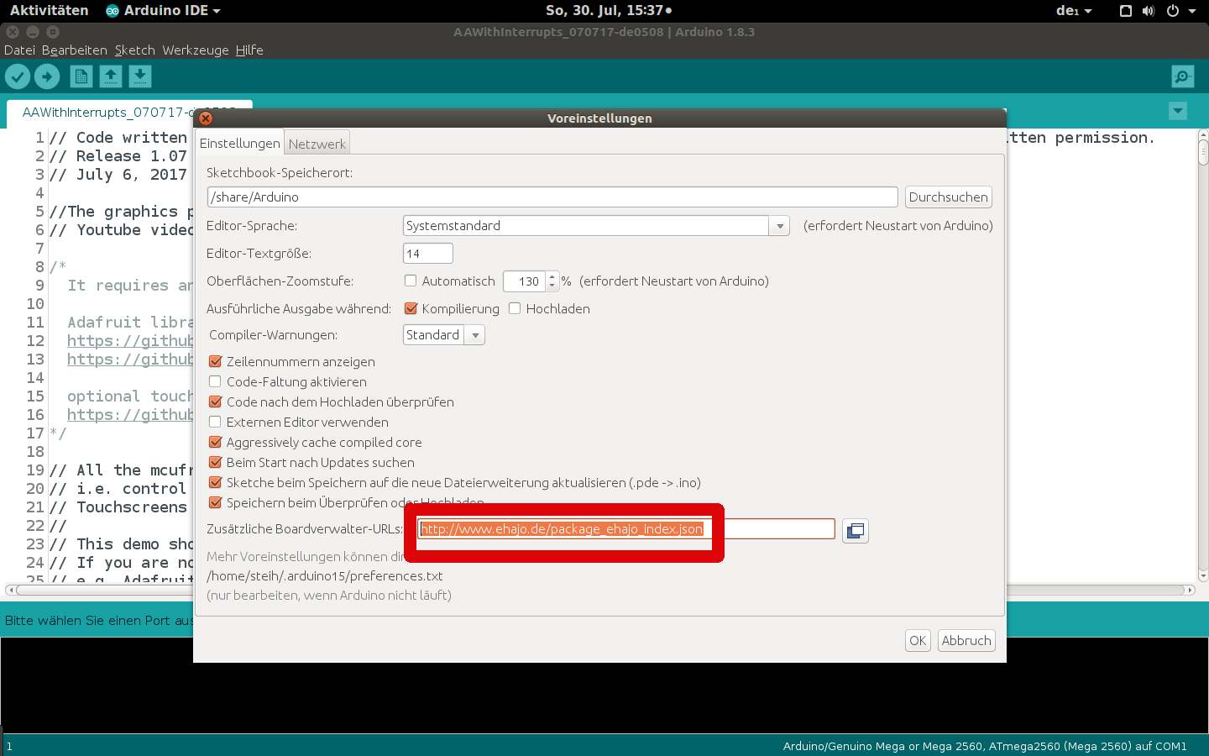Open Compiler-Warnungen Standard dropdown

pos(444,335)
